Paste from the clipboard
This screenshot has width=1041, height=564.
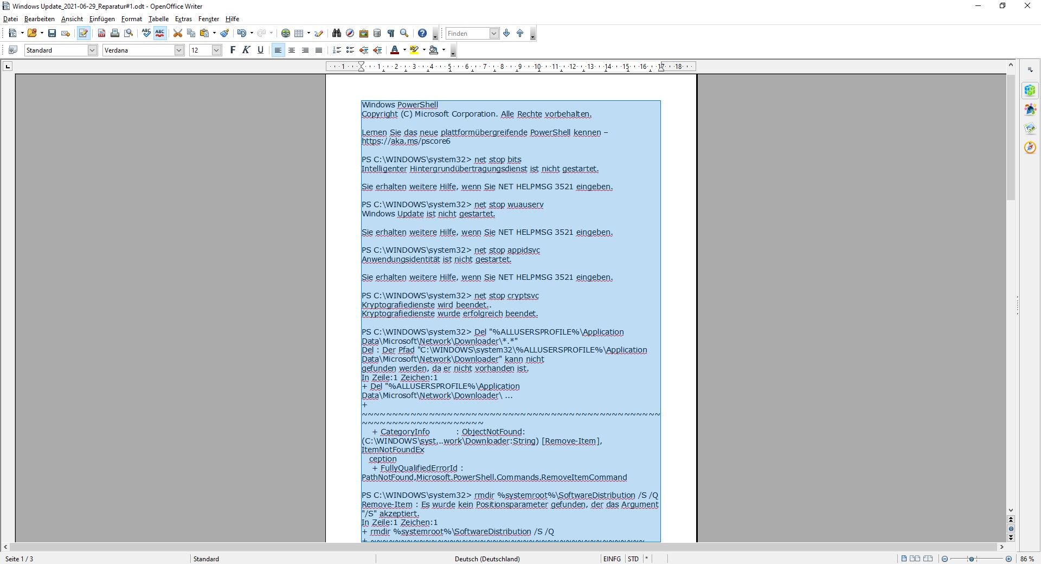click(x=204, y=34)
